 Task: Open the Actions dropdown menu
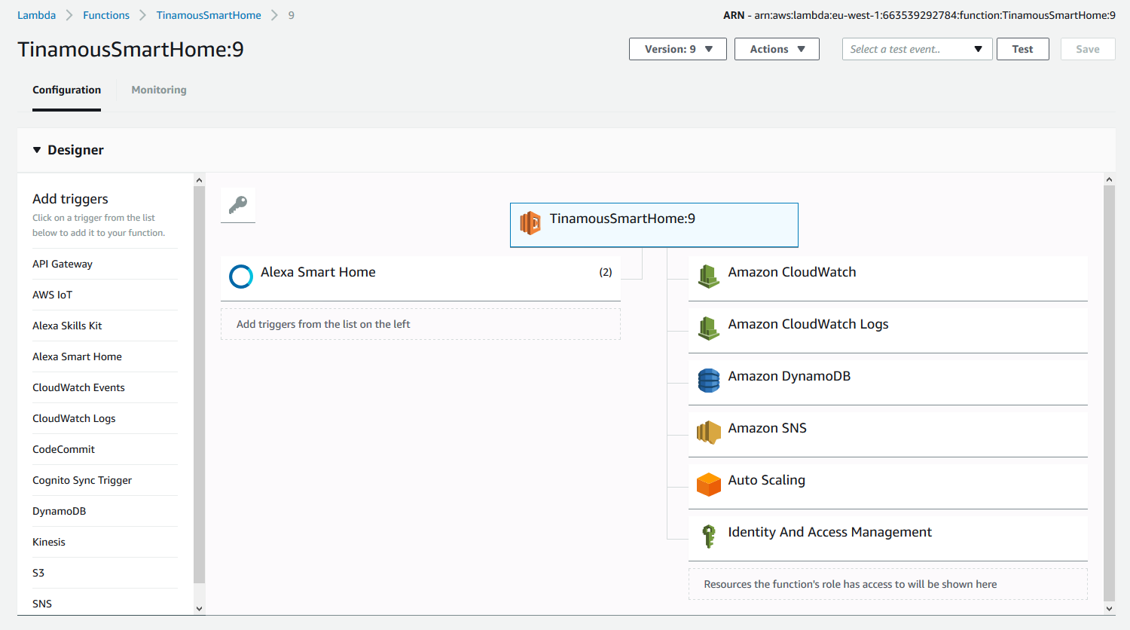[x=777, y=49]
